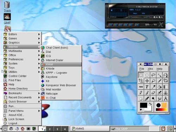Open Konqueror Web Browser menu entry

click(x=61, y=85)
